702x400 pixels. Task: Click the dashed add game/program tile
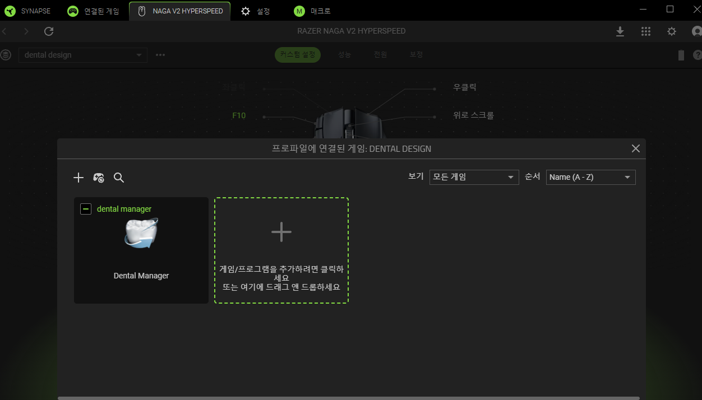coord(281,250)
